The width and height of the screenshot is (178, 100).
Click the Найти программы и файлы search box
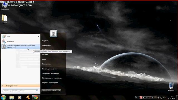point(20,91)
